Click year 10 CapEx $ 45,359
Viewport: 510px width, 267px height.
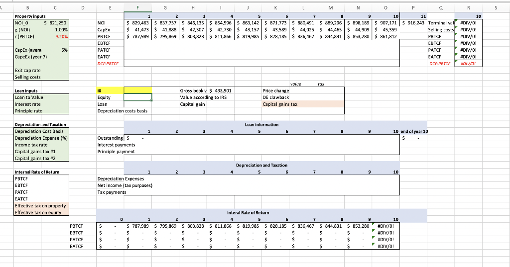[386, 29]
